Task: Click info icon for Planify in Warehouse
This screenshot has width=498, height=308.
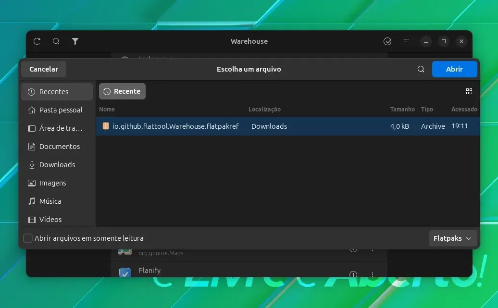Action: (353, 274)
